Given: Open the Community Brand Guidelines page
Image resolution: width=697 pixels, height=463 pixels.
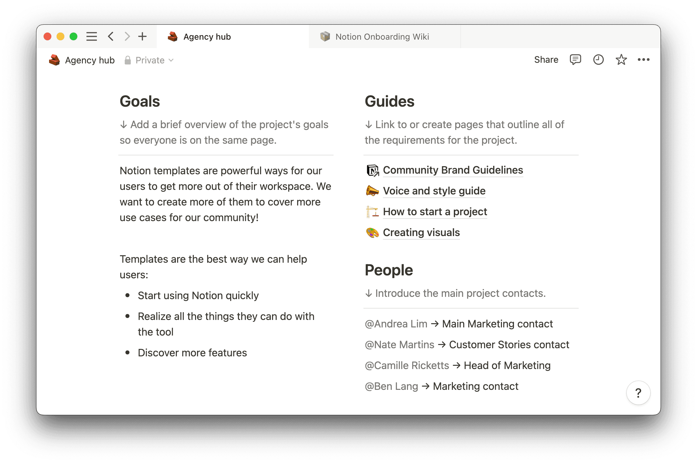Looking at the screenshot, I should click(x=453, y=170).
